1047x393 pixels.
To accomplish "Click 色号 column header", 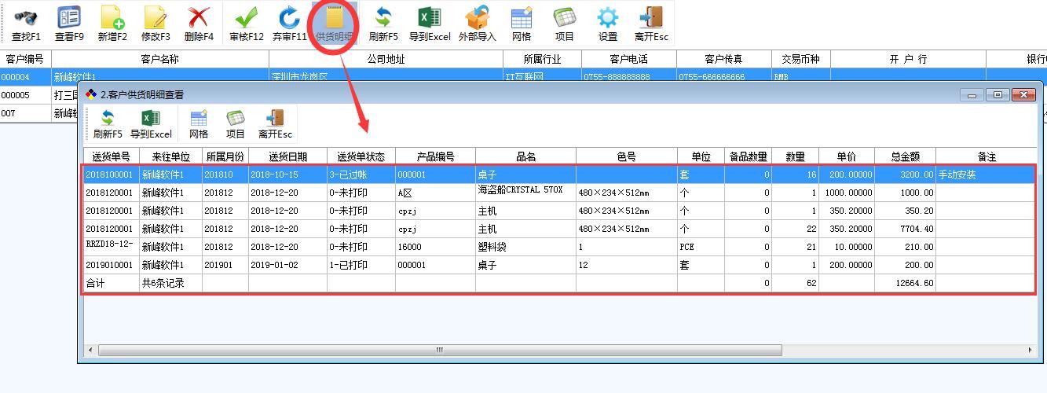I will click(627, 156).
